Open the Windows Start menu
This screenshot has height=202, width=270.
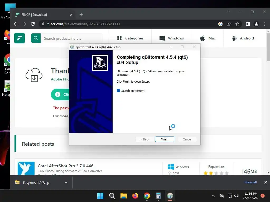[x=100, y=196]
